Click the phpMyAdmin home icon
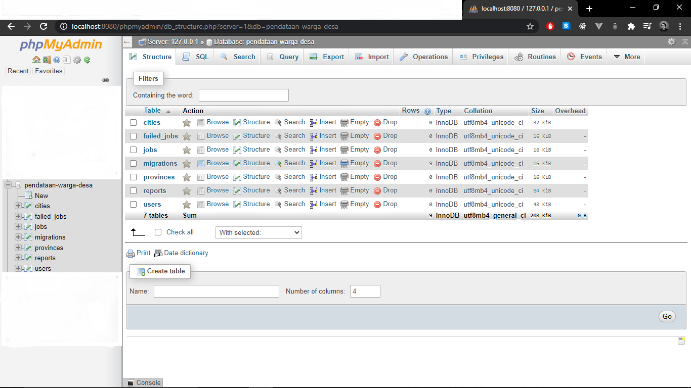The height and width of the screenshot is (388, 691). pyautogui.click(x=36, y=60)
